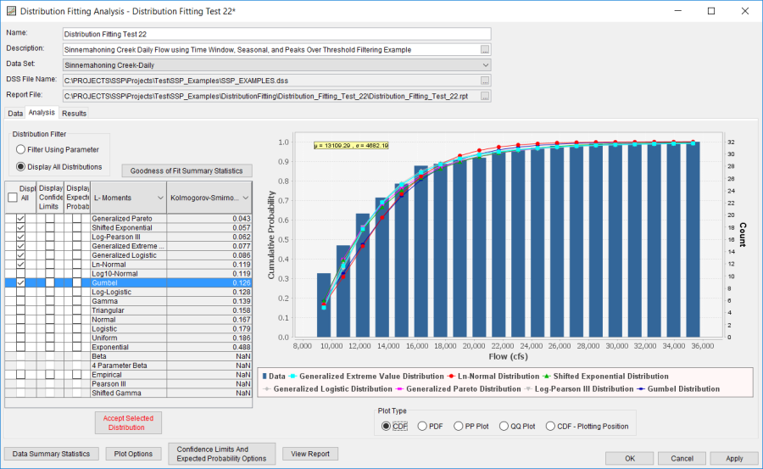The height and width of the screenshot is (469, 763).
Task: Select Filter Using Parameter radio button
Action: point(20,149)
